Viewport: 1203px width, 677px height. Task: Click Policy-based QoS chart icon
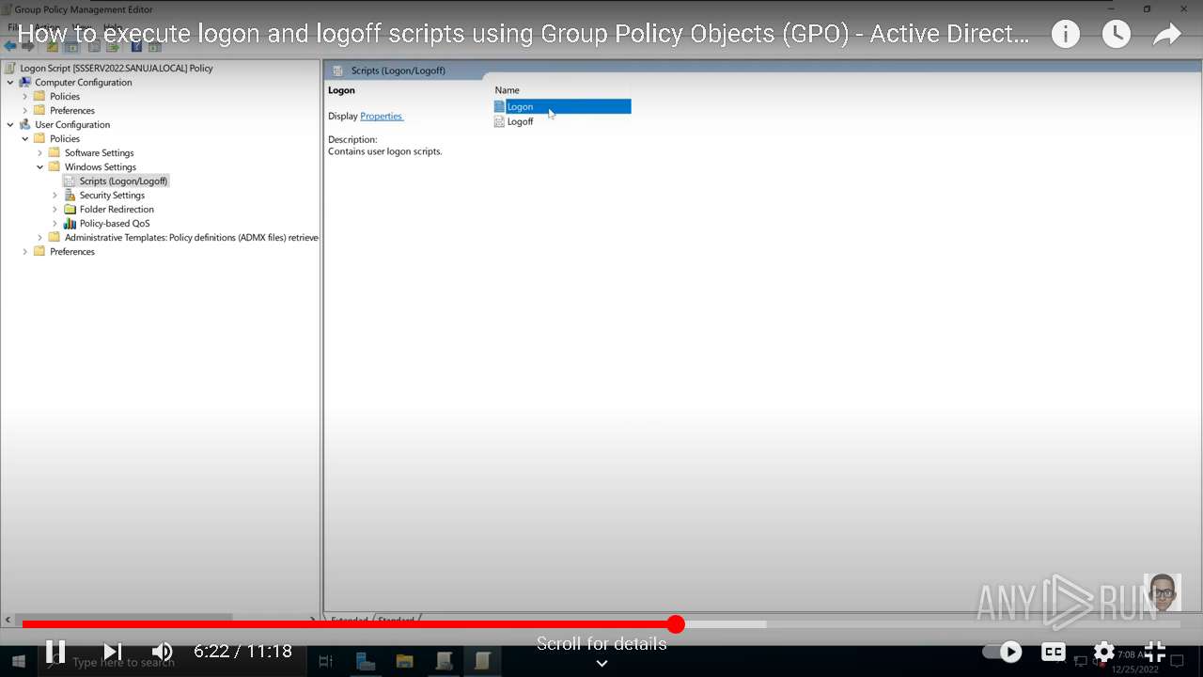click(x=70, y=224)
